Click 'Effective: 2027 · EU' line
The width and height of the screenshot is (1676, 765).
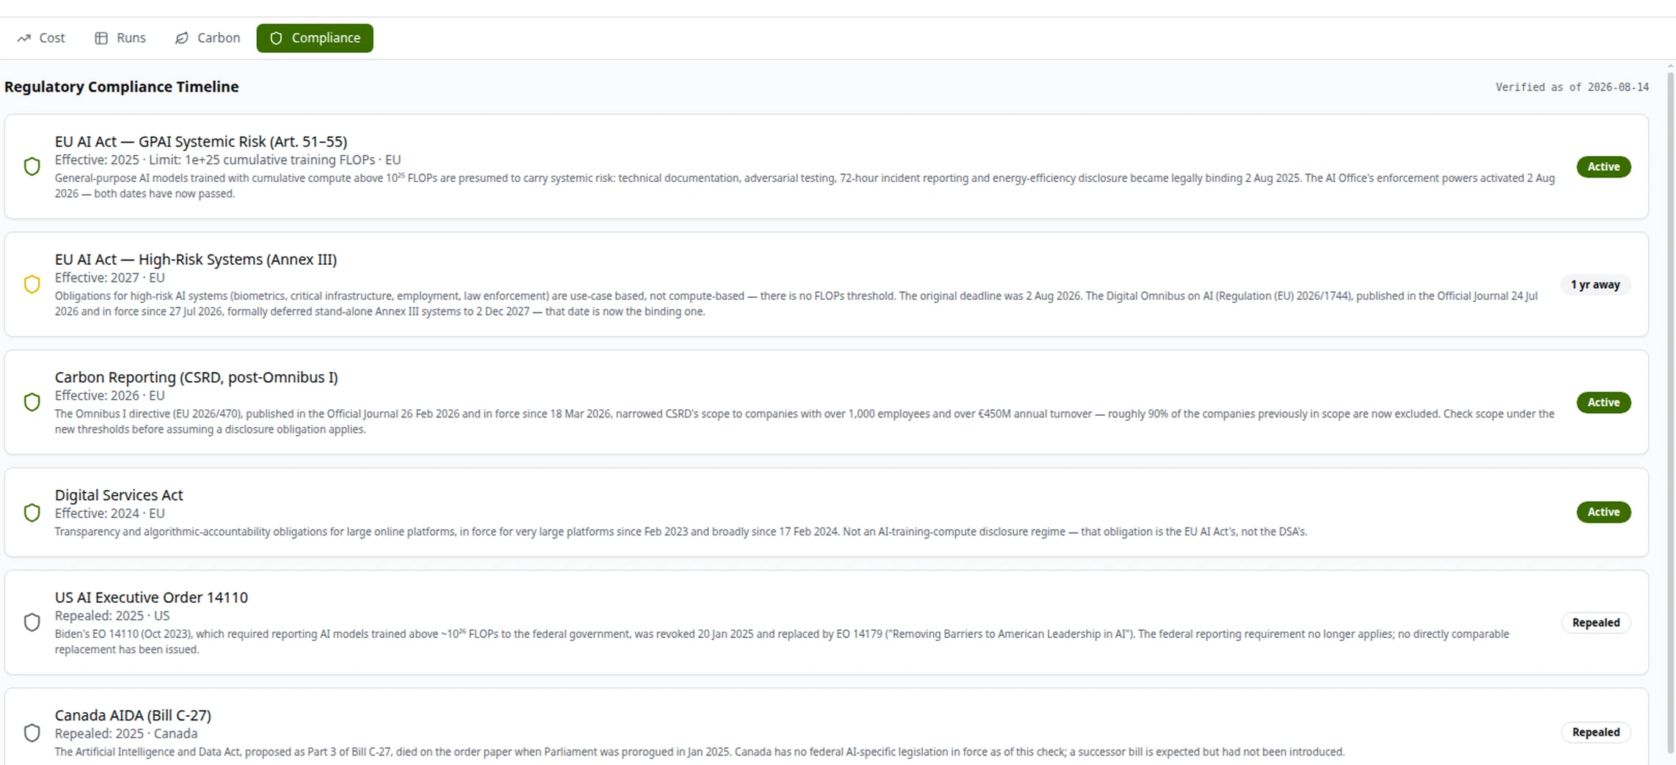tap(110, 278)
